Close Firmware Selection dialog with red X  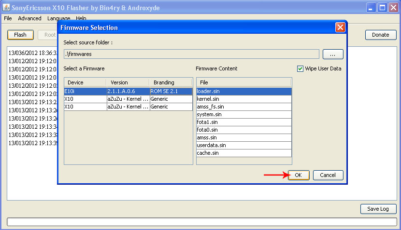340,27
